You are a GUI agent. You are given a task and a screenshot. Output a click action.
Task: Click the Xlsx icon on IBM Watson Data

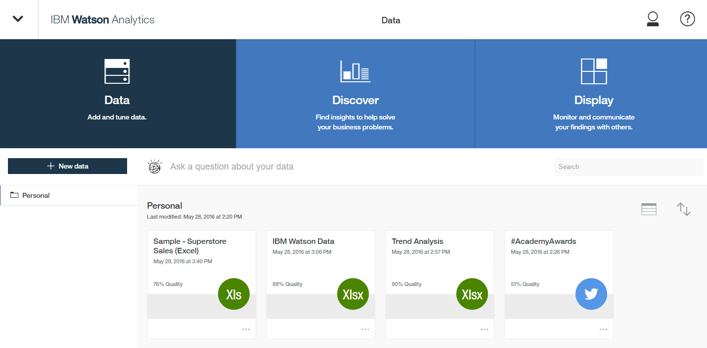tap(353, 293)
